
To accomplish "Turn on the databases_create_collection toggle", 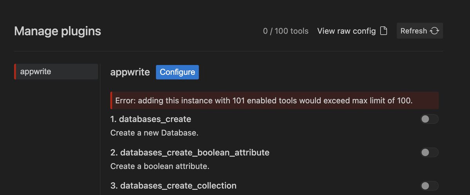I will [x=429, y=186].
